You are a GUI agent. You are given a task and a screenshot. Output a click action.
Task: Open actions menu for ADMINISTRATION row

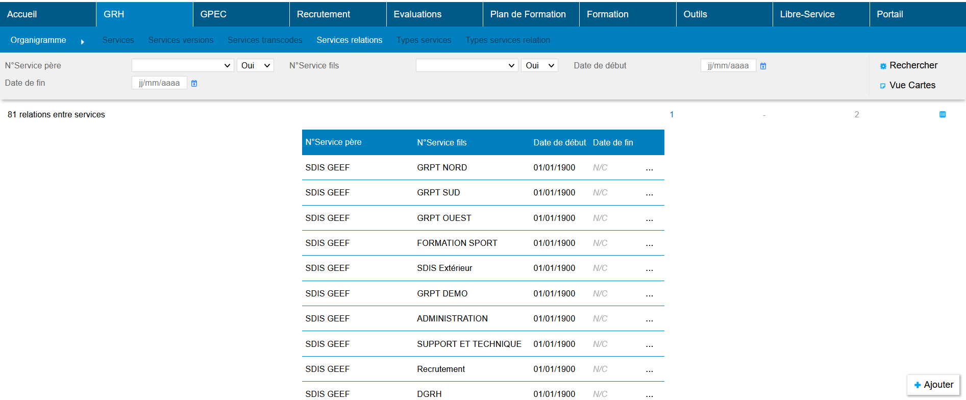649,319
